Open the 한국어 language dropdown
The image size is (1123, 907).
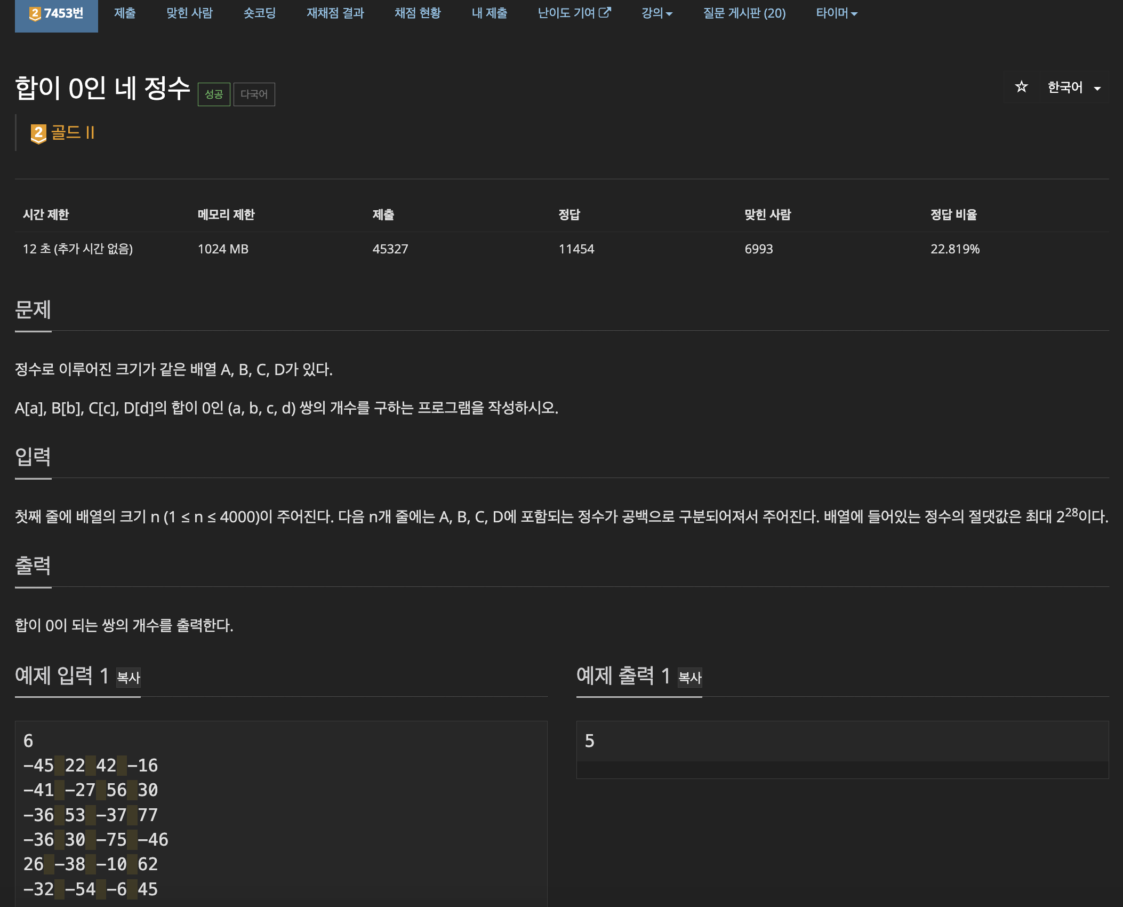(x=1073, y=87)
